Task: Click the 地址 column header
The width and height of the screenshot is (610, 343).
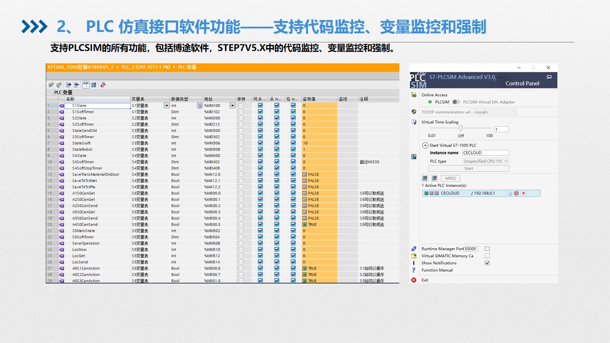Action: pyautogui.click(x=219, y=99)
